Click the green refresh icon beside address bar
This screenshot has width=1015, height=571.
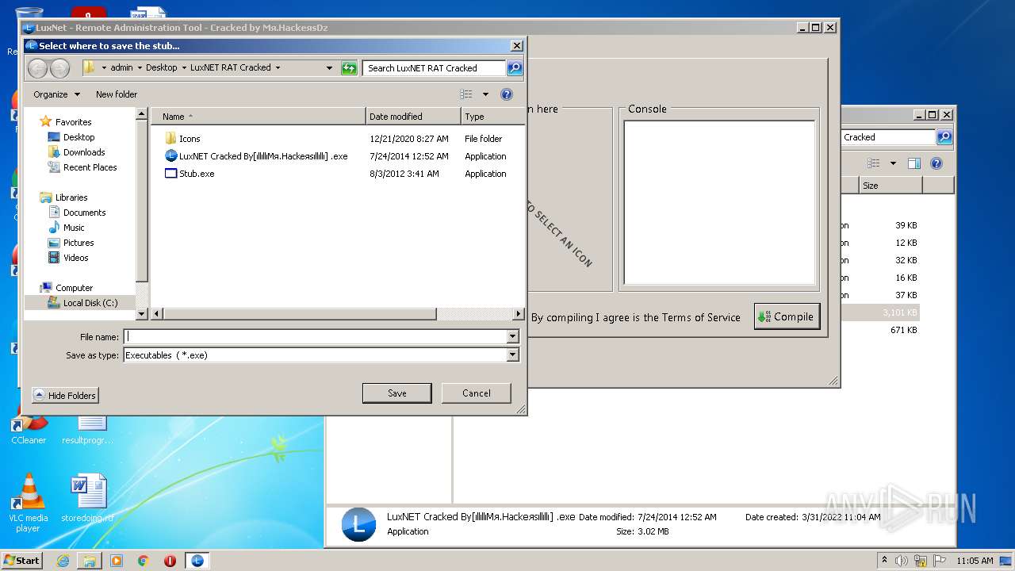tap(349, 68)
